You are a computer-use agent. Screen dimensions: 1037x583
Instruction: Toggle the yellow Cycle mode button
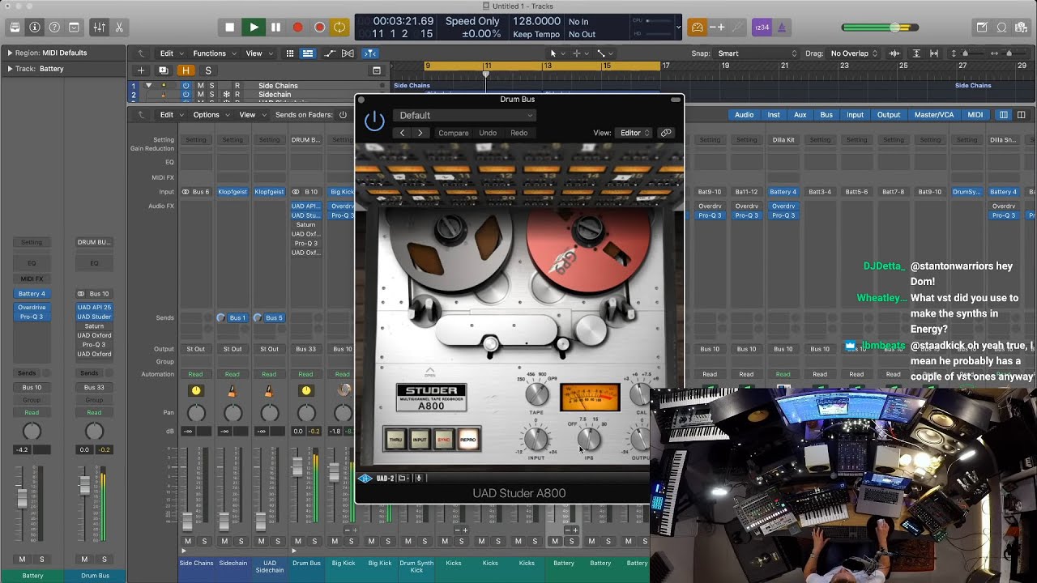point(339,27)
